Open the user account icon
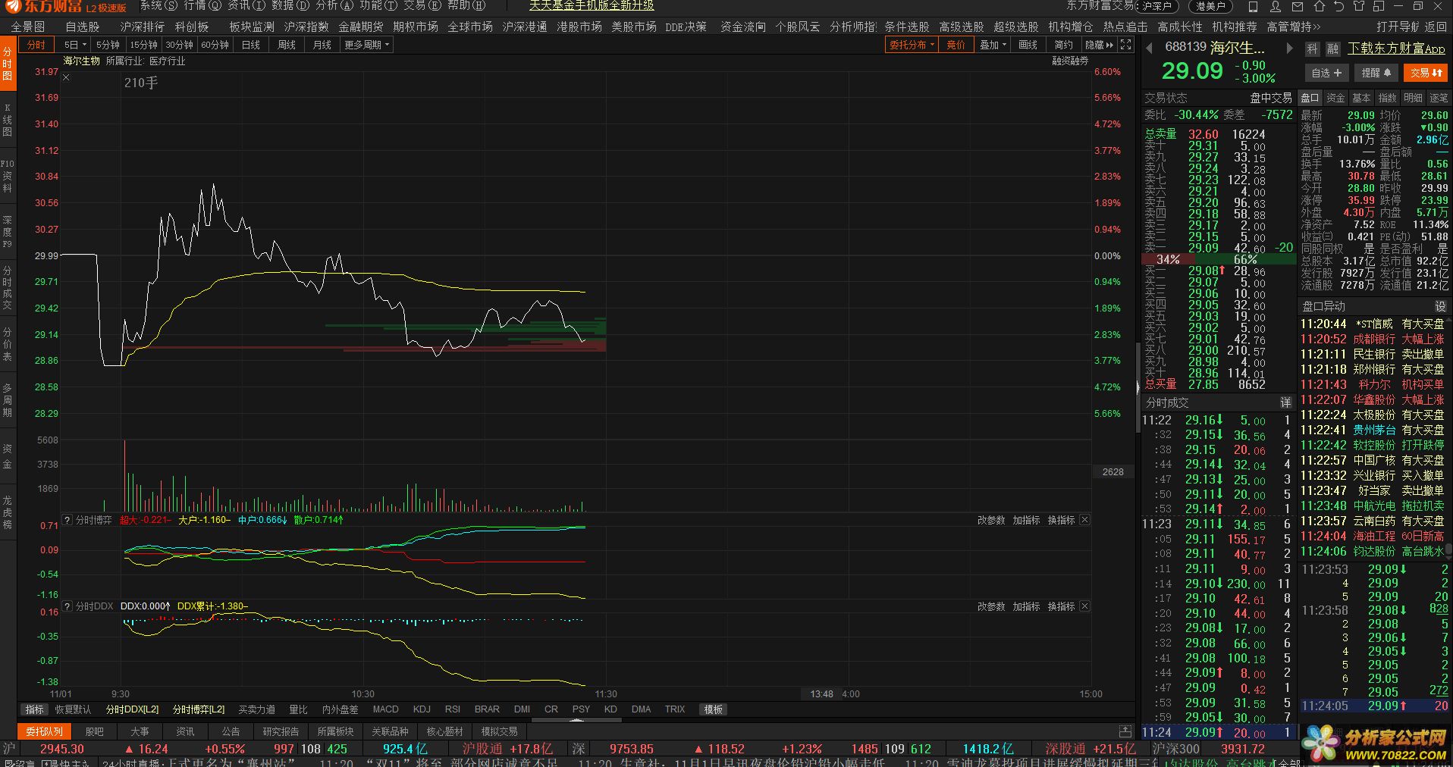This screenshot has height=767, width=1453. (x=1276, y=6)
